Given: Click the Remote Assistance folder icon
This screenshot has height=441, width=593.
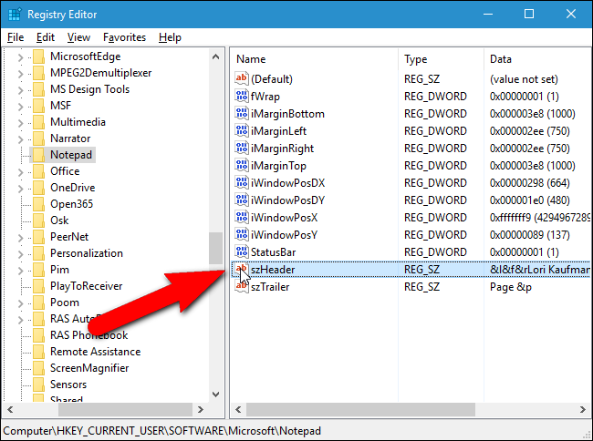Looking at the screenshot, I should pyautogui.click(x=38, y=352).
